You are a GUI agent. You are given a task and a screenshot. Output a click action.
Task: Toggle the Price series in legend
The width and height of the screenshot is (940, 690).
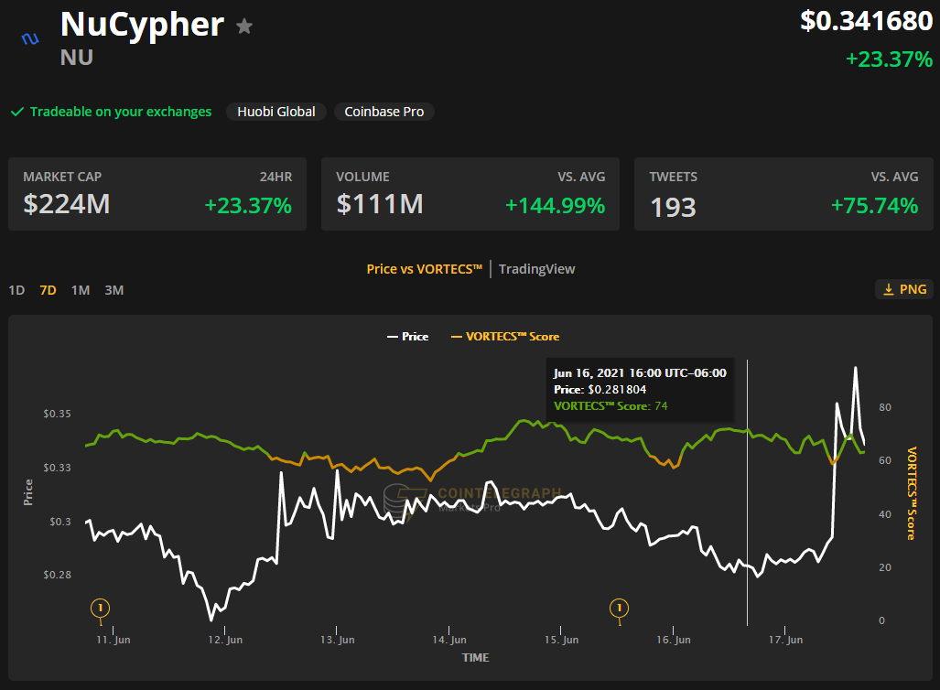[407, 337]
